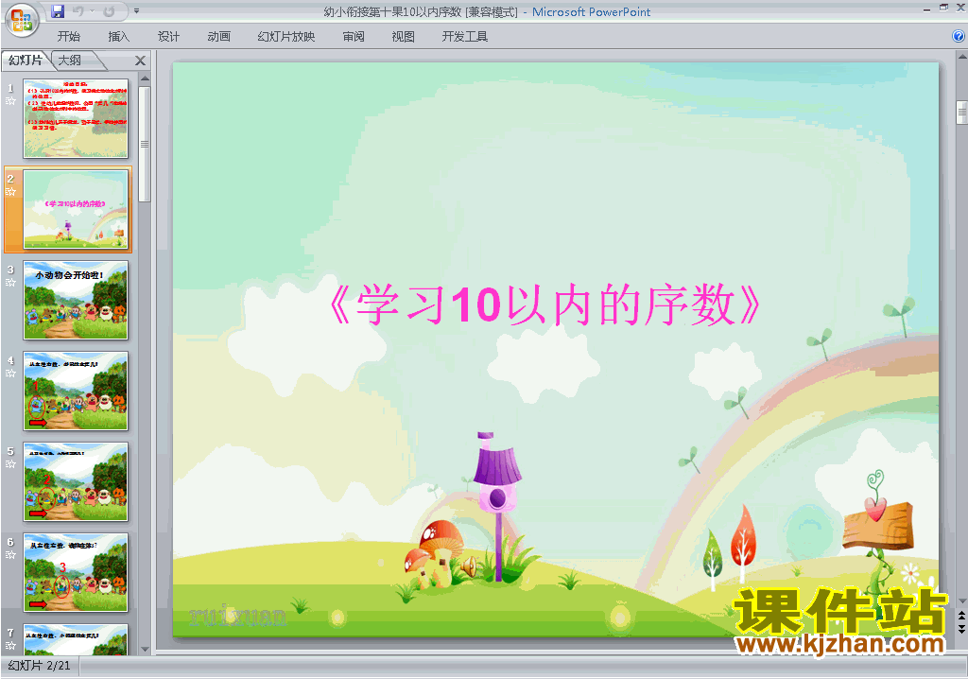968x679 pixels.
Task: Close the slide thumbnail pane with its X
Action: [140, 61]
